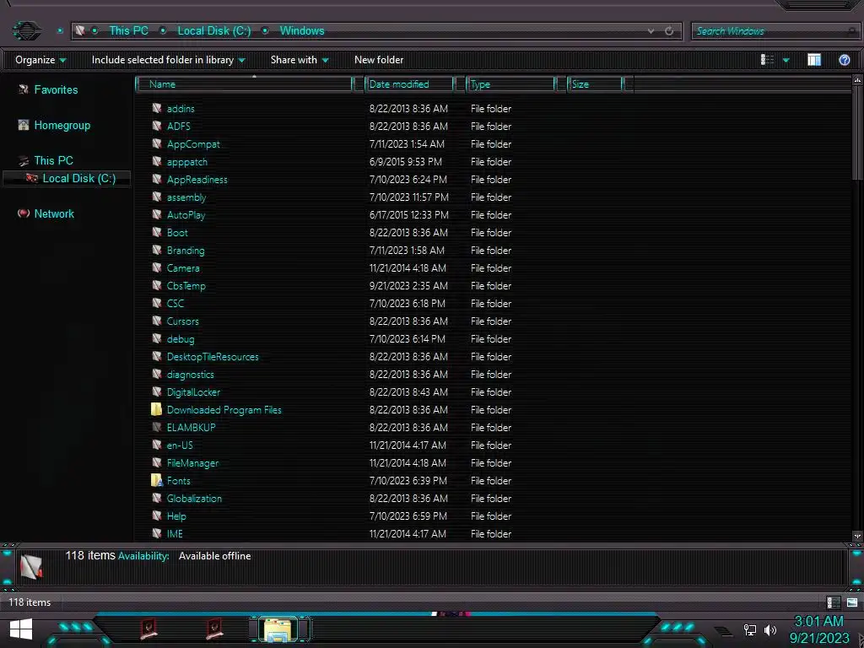
Task: Select the Fonts folder icon
Action: point(156,480)
